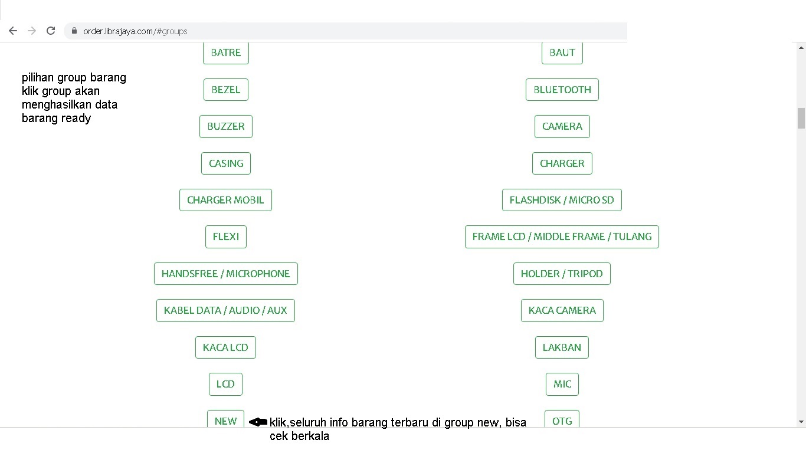The height and width of the screenshot is (453, 806).
Task: Select the HOLDER / TRIPOD group
Action: pos(562,274)
